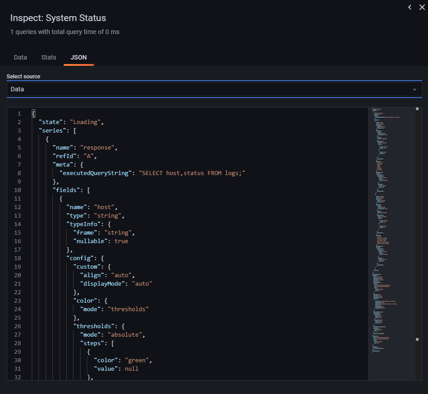Click the query time summary text
The height and width of the screenshot is (394, 428).
point(64,32)
